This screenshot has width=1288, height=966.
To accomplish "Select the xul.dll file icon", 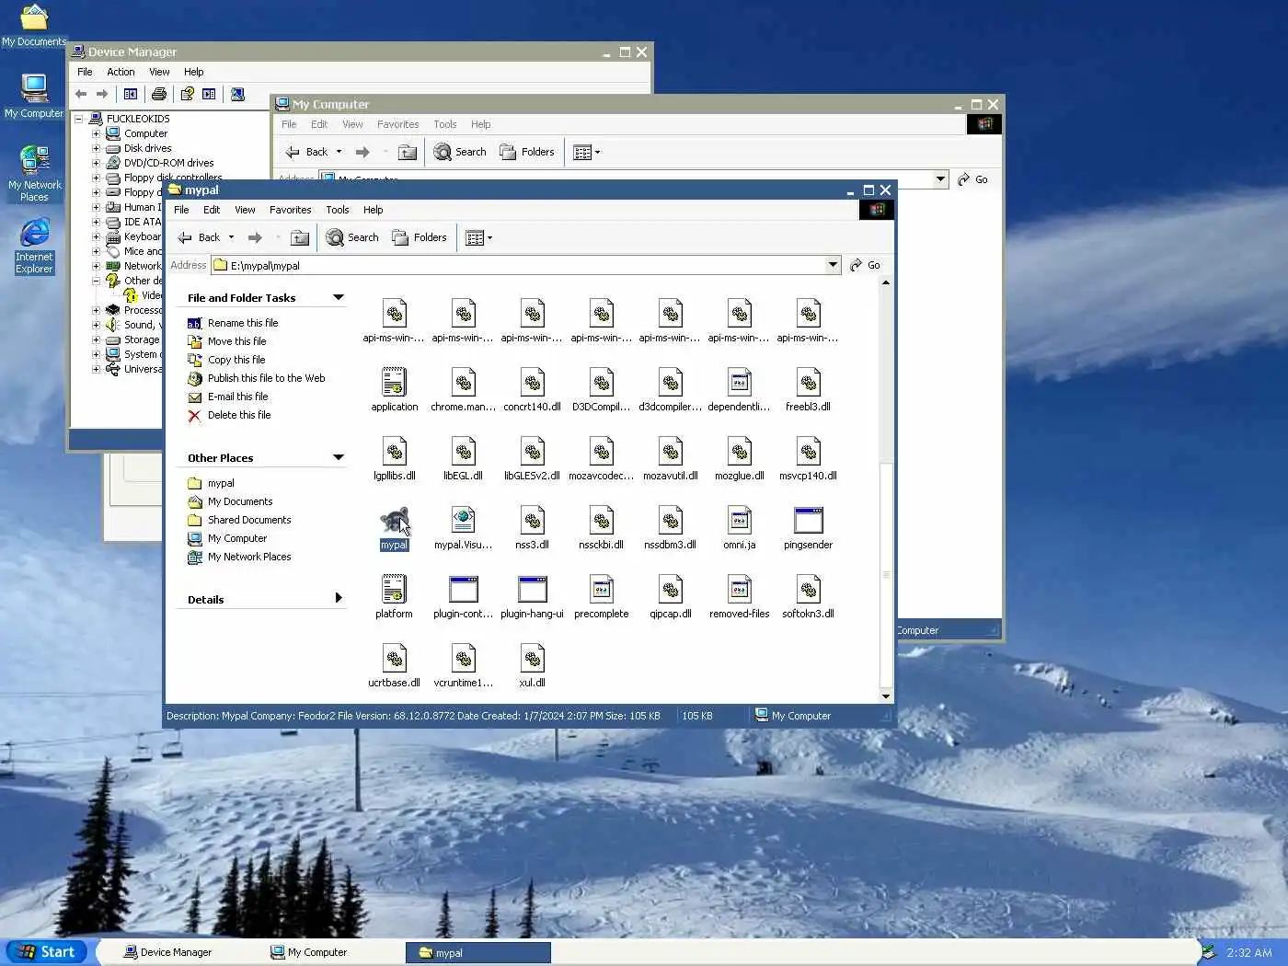I will pyautogui.click(x=533, y=659).
